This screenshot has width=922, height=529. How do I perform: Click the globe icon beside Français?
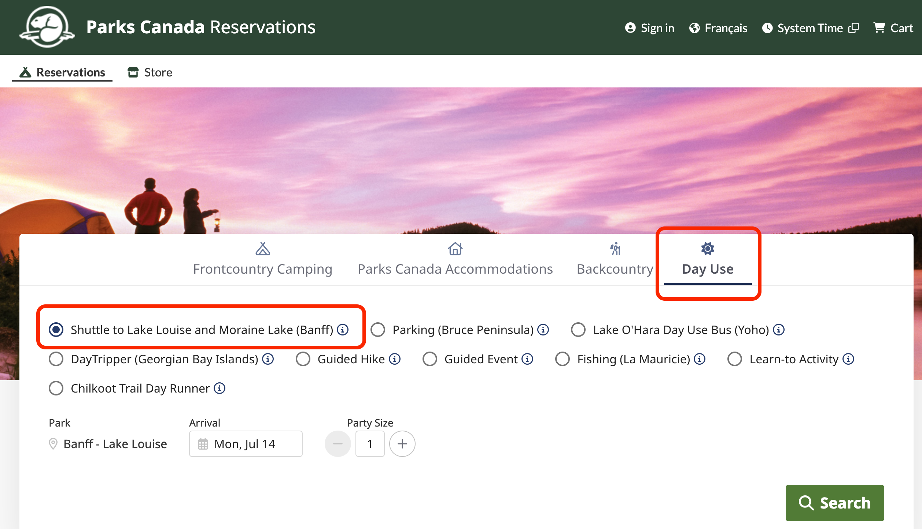click(x=694, y=28)
